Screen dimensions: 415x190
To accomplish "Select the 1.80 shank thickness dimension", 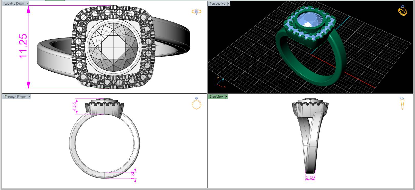I will pyautogui.click(x=132, y=175).
